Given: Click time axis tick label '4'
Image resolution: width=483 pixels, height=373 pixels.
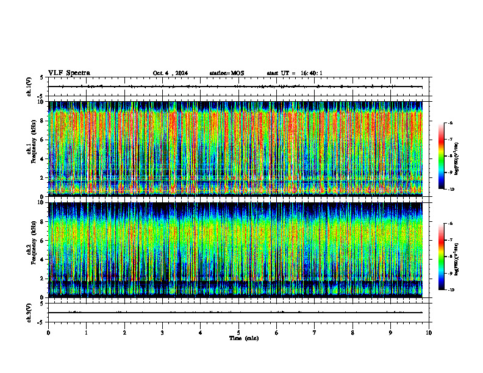Looking at the screenshot, I should (x=201, y=333).
